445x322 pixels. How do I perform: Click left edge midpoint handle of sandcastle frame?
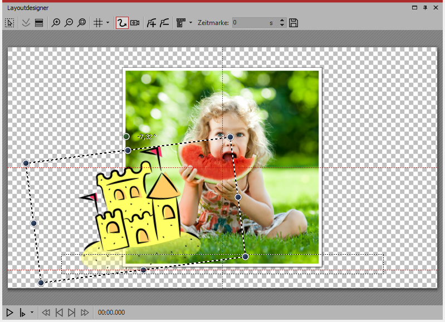click(x=33, y=224)
